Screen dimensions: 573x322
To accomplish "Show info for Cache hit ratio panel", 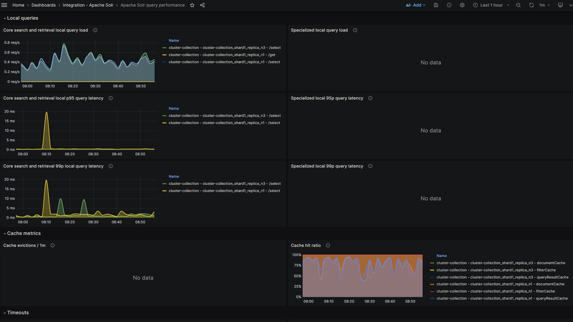I will click(x=328, y=245).
